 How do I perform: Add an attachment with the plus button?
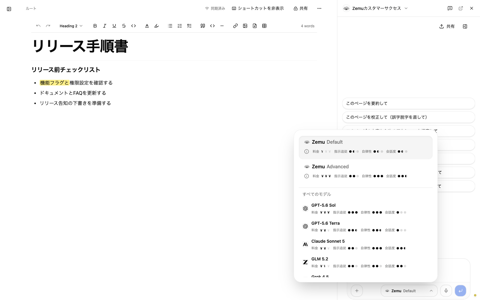click(357, 291)
